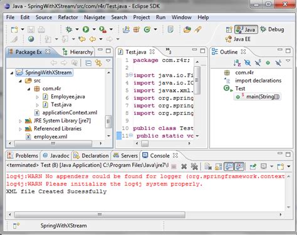
Task: Click the Open Perspective icon
Action: point(229,29)
